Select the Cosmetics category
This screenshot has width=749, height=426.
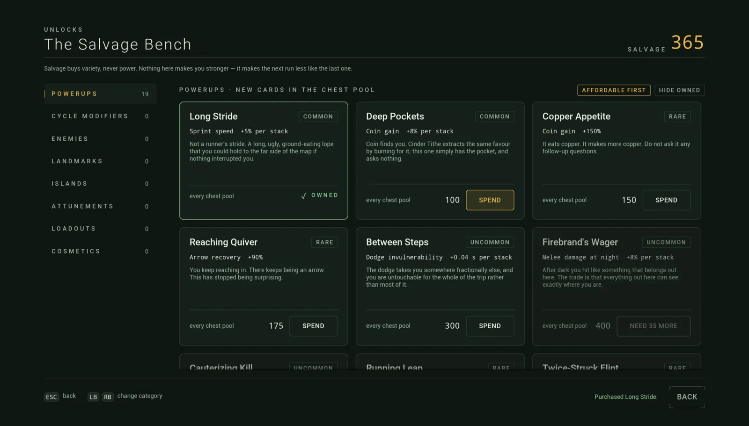[x=100, y=251]
